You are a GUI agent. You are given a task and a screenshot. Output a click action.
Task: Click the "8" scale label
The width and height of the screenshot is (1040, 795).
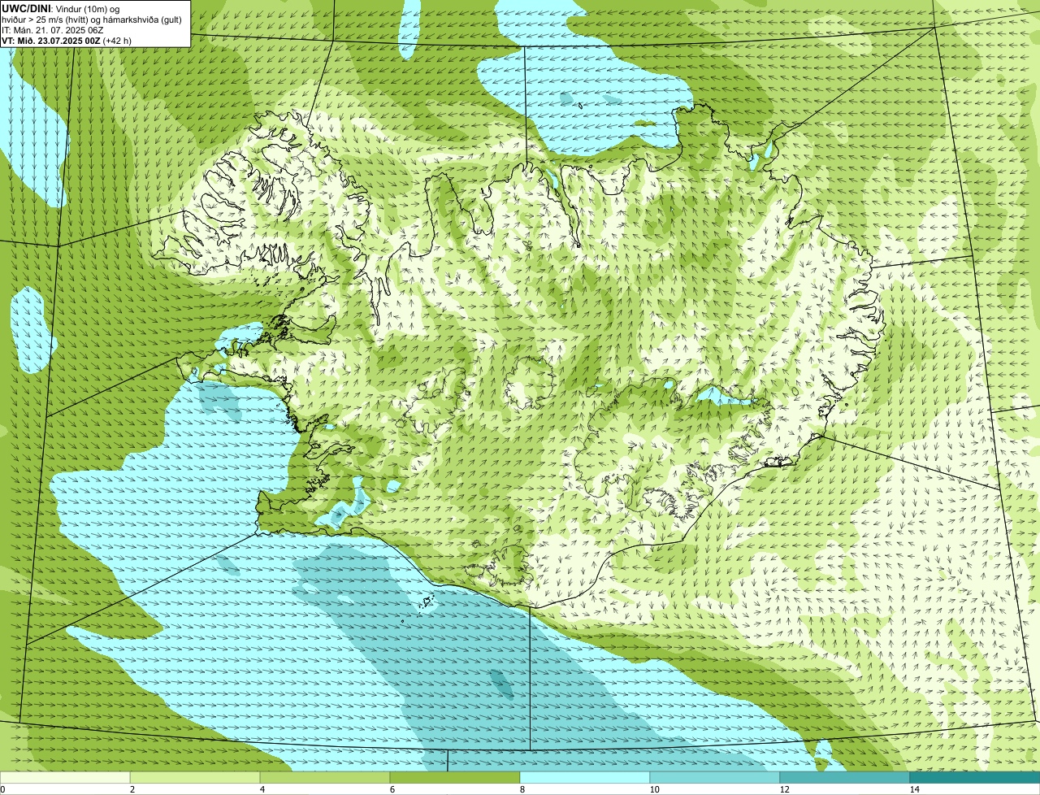click(x=522, y=789)
